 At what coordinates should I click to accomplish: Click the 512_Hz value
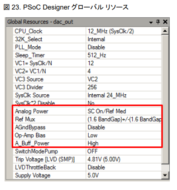pos(97,55)
